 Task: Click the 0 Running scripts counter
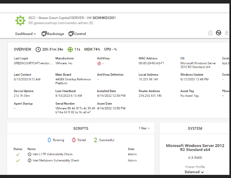coord(56,140)
